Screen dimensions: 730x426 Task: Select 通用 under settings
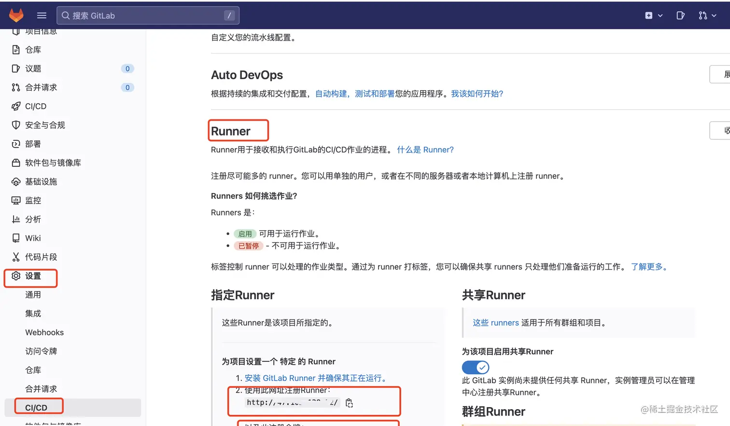[x=33, y=295]
